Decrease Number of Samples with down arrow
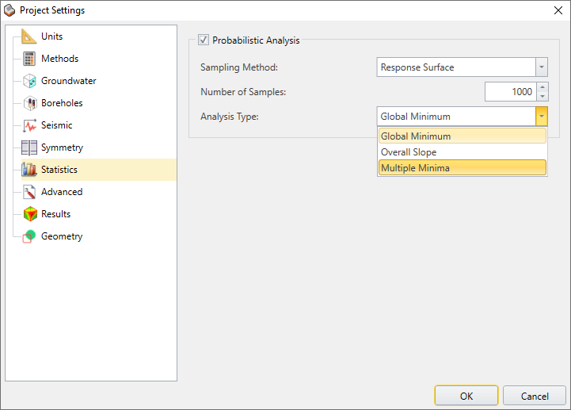571x410 pixels. pyautogui.click(x=542, y=96)
